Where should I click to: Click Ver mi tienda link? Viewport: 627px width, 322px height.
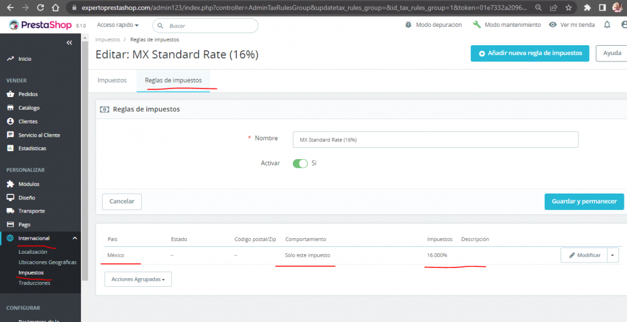coord(577,25)
